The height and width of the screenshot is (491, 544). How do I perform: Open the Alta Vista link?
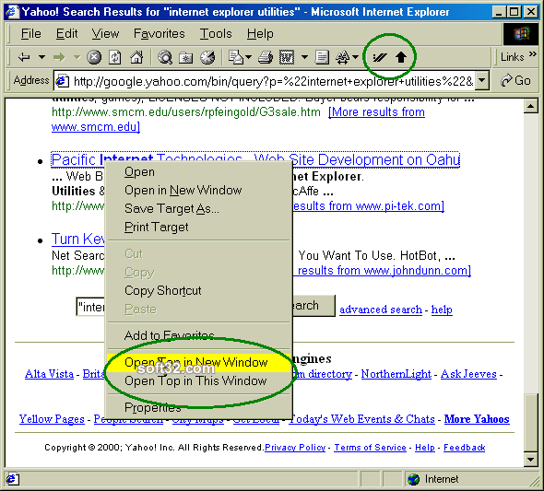click(x=49, y=374)
